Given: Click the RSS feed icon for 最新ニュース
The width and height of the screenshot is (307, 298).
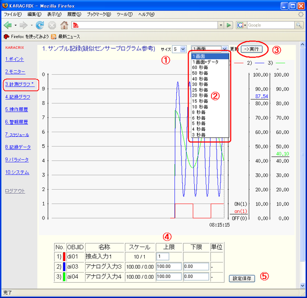Looking at the screenshot, I should 54,36.
